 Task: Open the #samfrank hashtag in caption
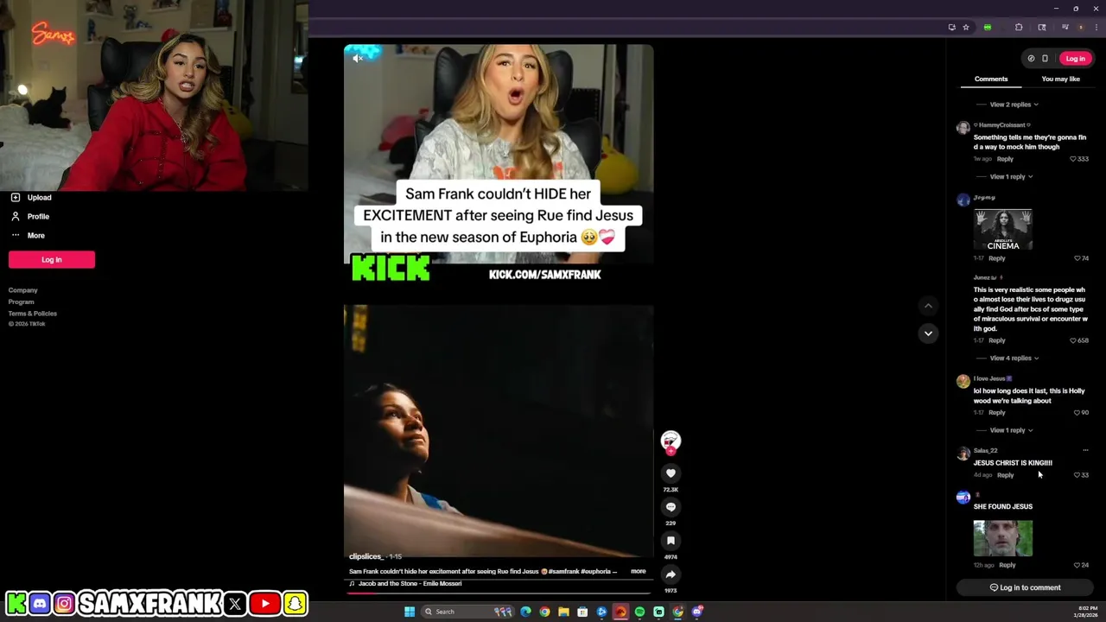[x=564, y=571]
